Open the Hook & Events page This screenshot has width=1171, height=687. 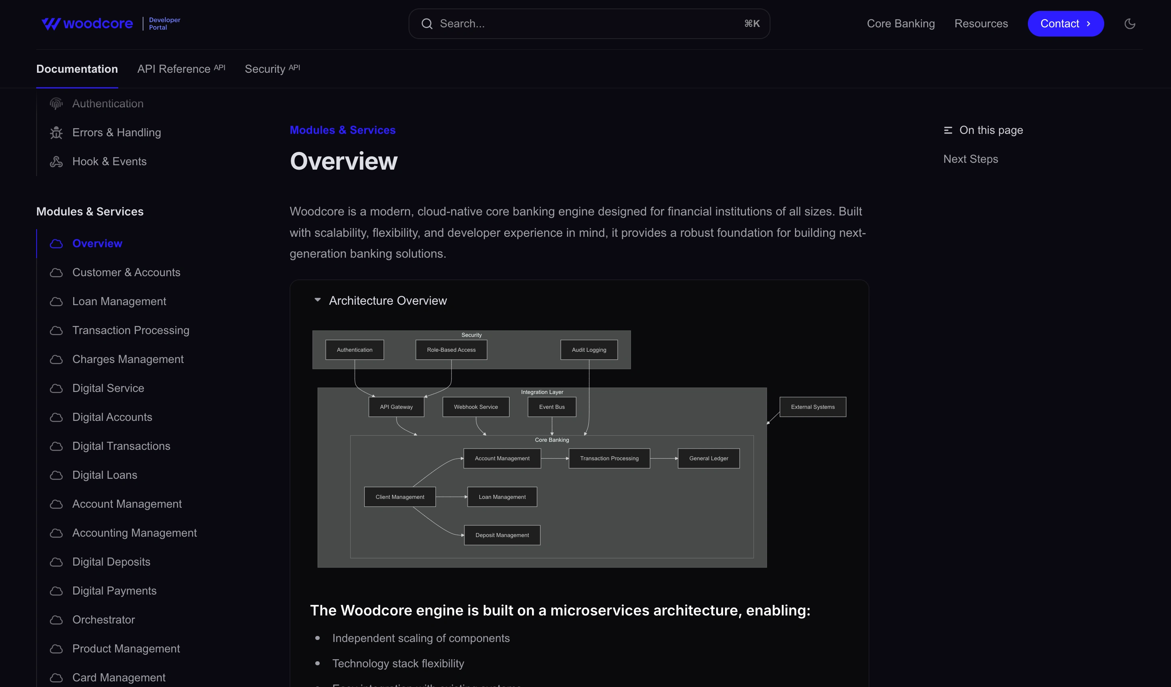(109, 162)
